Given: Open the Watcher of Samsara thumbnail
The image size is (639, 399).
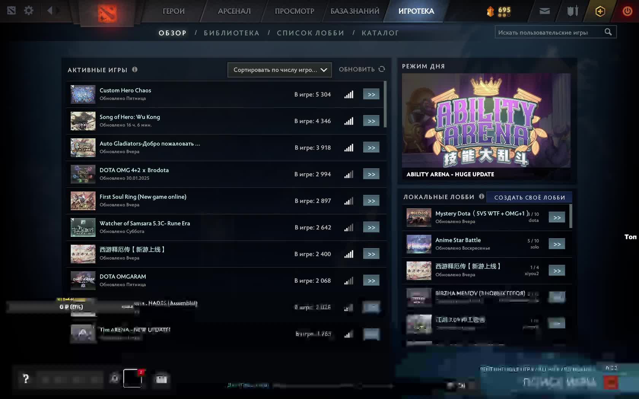Looking at the screenshot, I should (83, 227).
